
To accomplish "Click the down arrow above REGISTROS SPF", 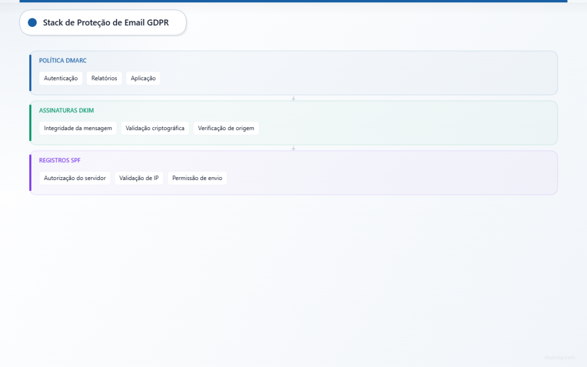I will pos(293,147).
